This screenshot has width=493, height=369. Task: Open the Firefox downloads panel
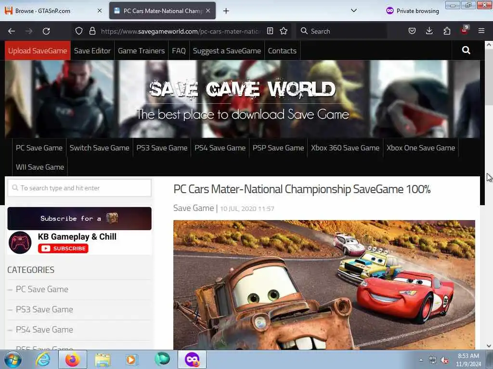tap(429, 31)
